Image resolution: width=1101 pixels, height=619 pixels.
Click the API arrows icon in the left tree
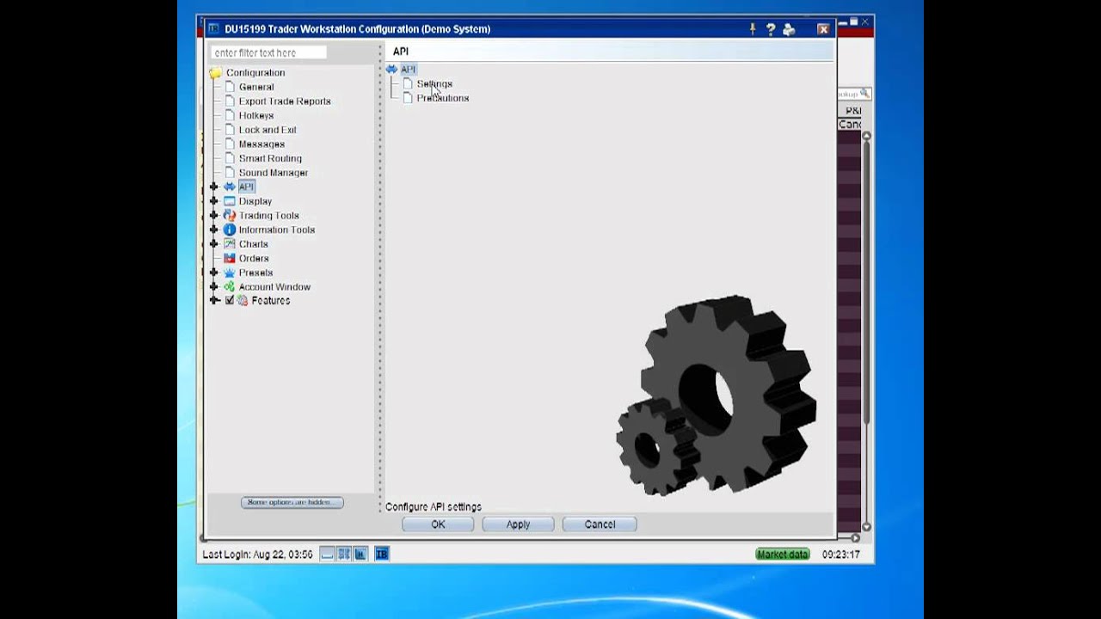230,187
